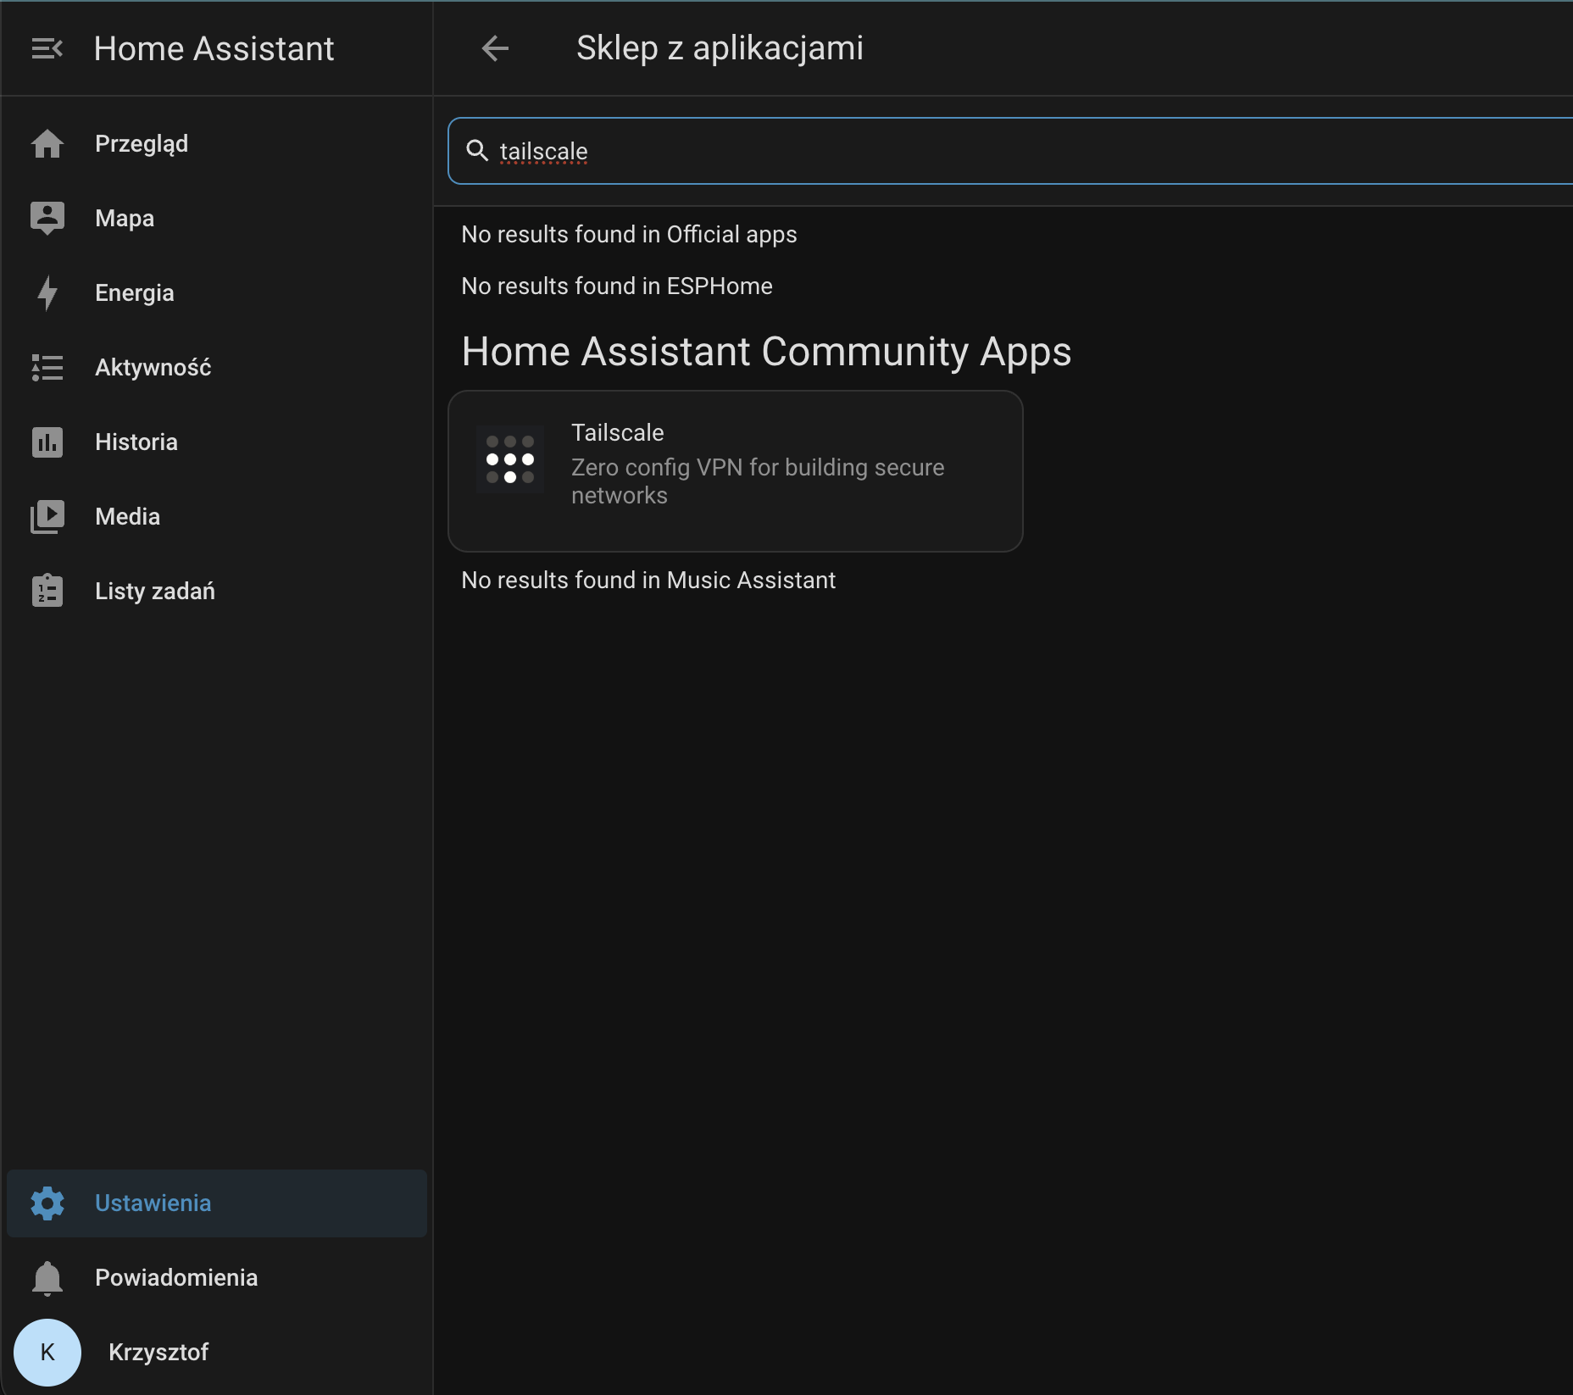Click the Listy zadań clipboard icon
Screen dimensions: 1573x1395
tap(47, 591)
